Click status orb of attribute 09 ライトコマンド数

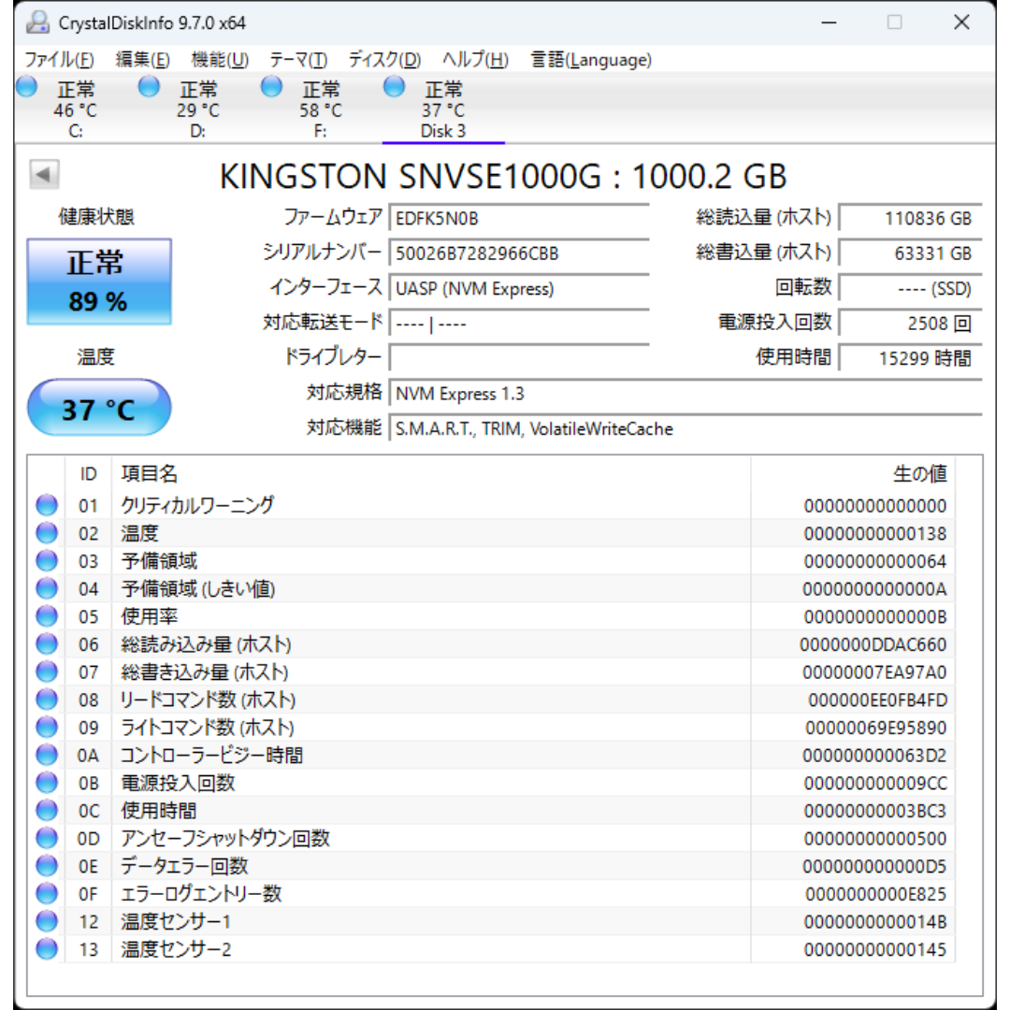pyautogui.click(x=47, y=727)
